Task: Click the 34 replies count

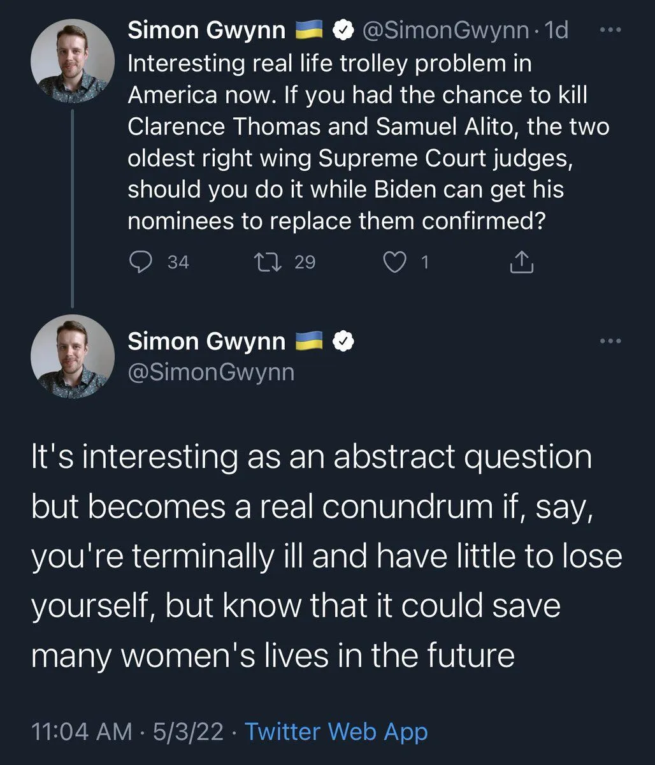Action: [x=178, y=262]
